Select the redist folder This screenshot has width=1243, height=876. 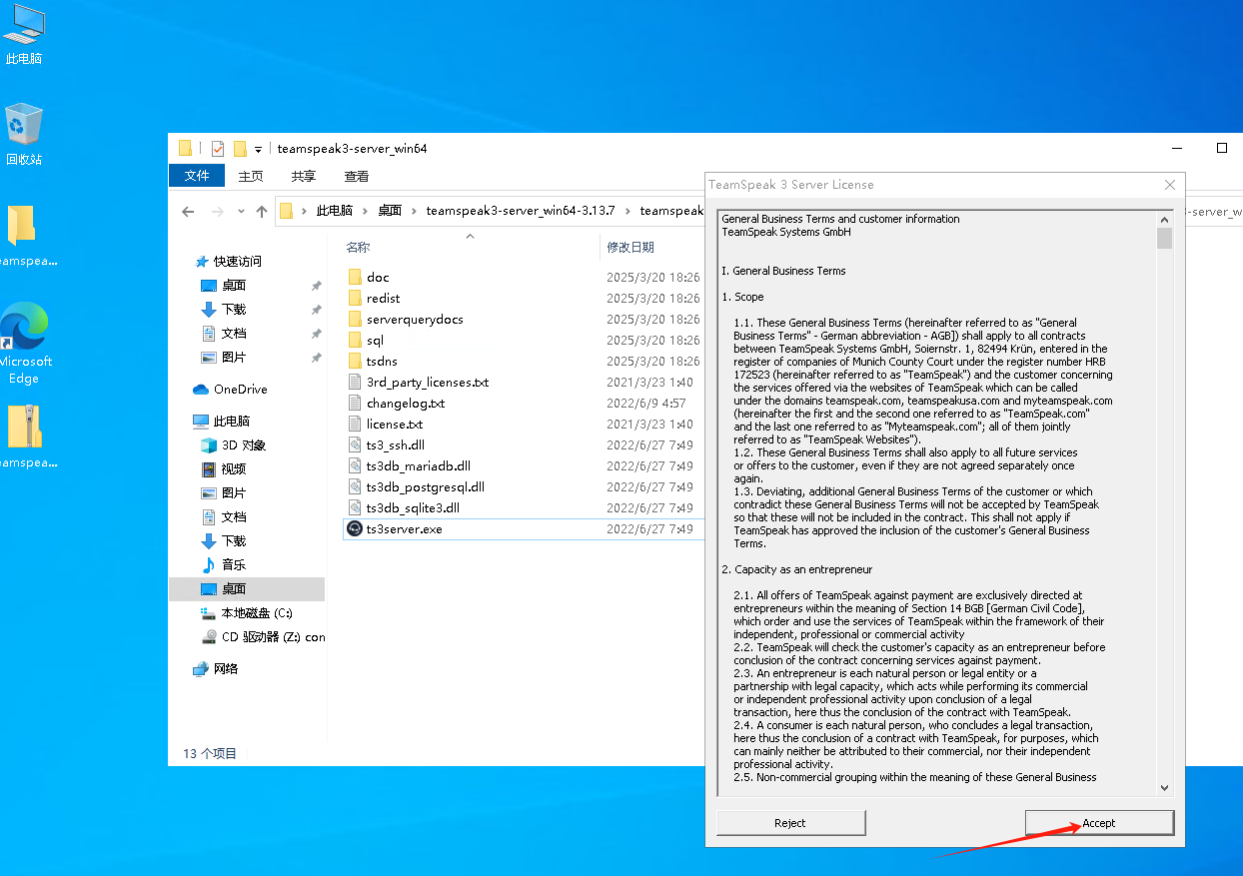pyautogui.click(x=384, y=299)
